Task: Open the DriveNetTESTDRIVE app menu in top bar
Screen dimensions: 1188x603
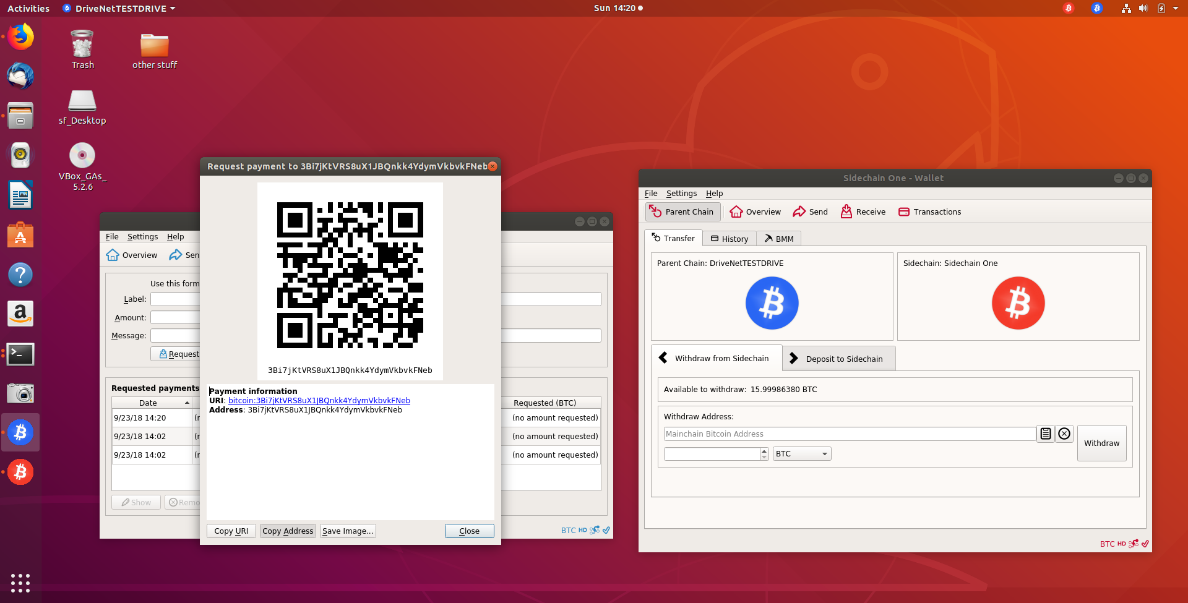Action: (119, 8)
